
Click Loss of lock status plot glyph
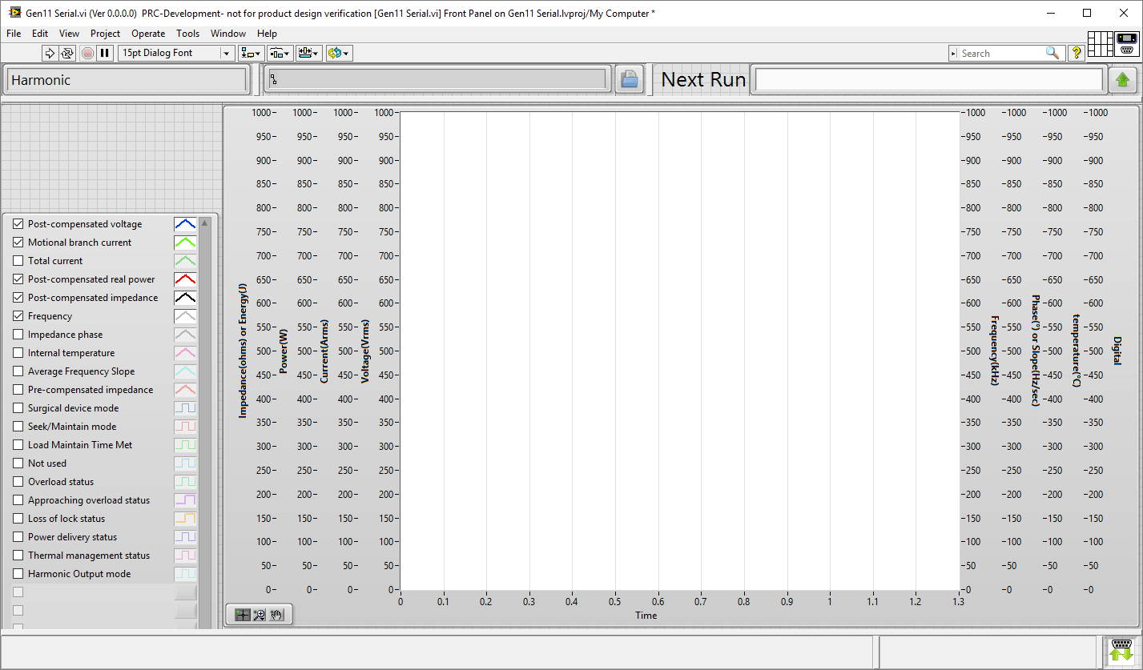click(x=185, y=519)
